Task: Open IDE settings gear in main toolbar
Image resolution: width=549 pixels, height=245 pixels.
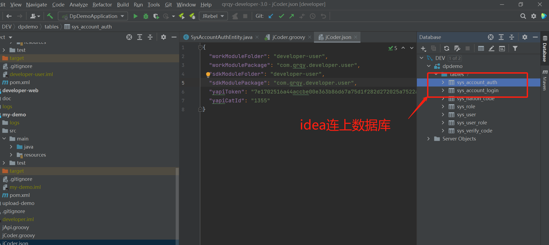Action: [x=534, y=16]
